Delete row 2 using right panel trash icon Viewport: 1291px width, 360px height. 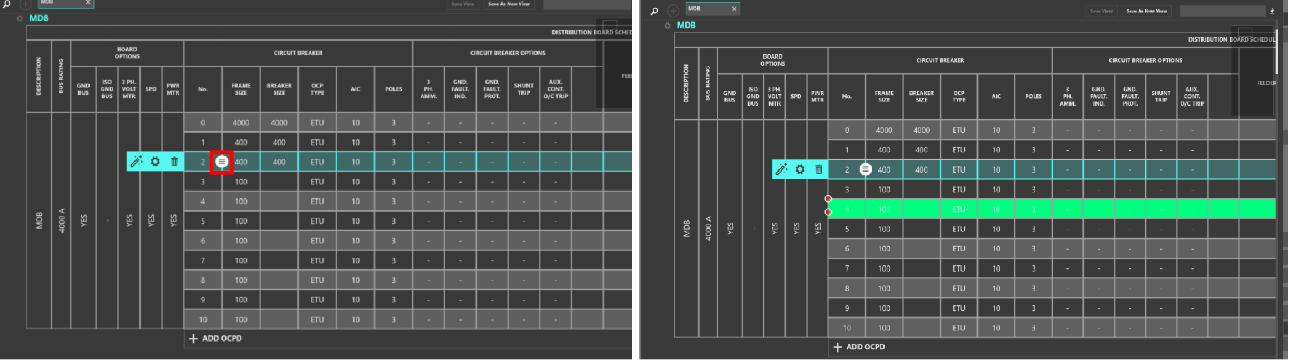(x=818, y=169)
